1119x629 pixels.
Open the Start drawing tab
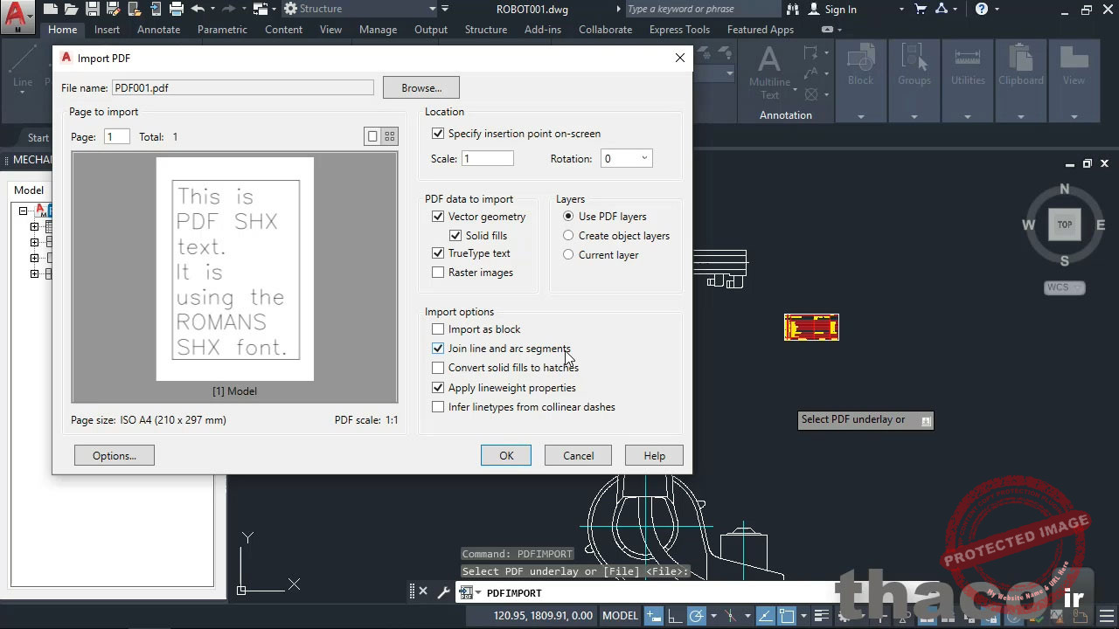pyautogui.click(x=38, y=137)
